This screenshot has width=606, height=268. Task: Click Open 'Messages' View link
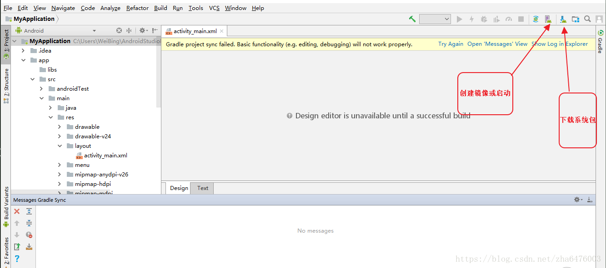pyautogui.click(x=497, y=44)
